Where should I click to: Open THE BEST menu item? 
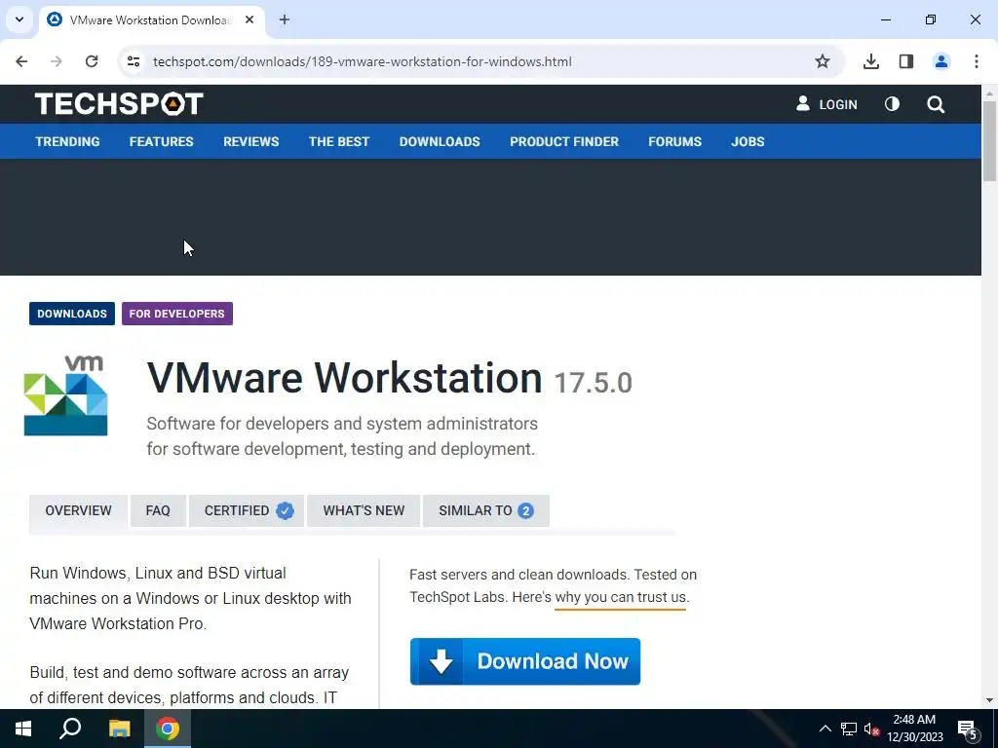click(x=339, y=142)
